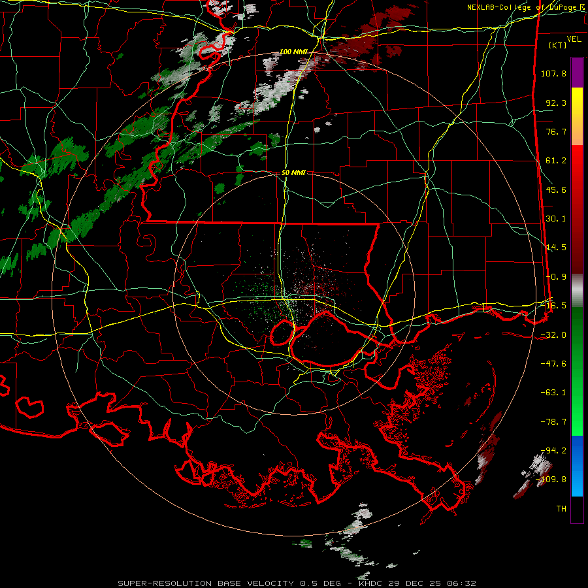Click the 100 NMI range ring label
This screenshot has height=588, width=588.
(293, 52)
